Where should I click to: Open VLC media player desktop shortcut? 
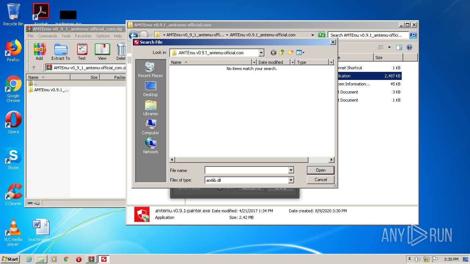[13, 232]
